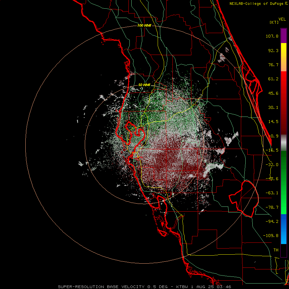Viewport: 289px width, 289px height.
Task: Select the -32.0 scale value
Action: (272, 165)
